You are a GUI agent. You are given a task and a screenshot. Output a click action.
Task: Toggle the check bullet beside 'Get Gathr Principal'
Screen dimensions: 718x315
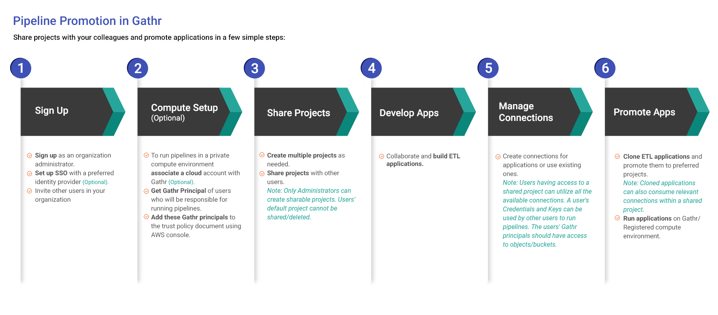(x=146, y=191)
